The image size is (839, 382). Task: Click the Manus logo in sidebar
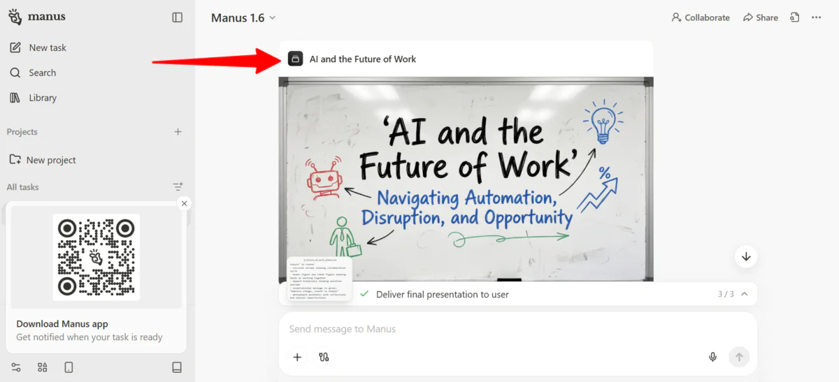pos(37,17)
